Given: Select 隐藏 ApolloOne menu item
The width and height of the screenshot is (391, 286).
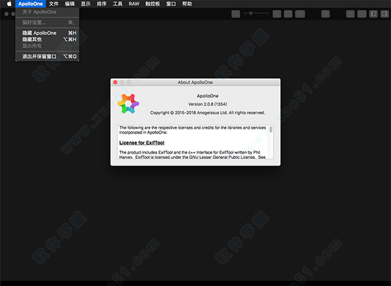Looking at the screenshot, I should pos(48,33).
